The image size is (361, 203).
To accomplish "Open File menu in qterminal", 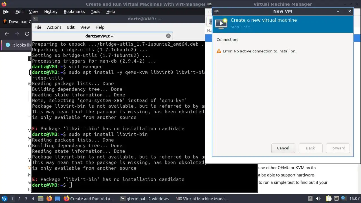I will pos(38,27).
